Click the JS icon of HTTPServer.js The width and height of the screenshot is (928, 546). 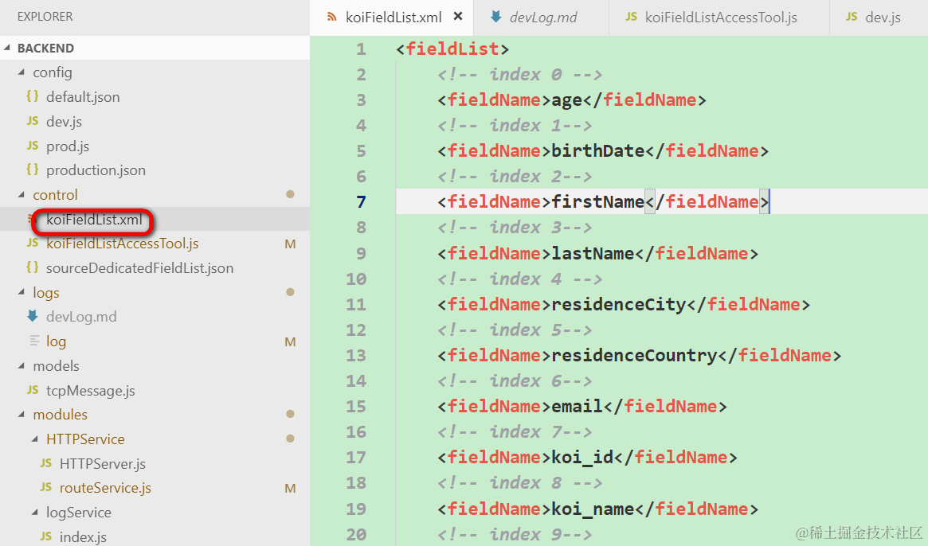[46, 463]
